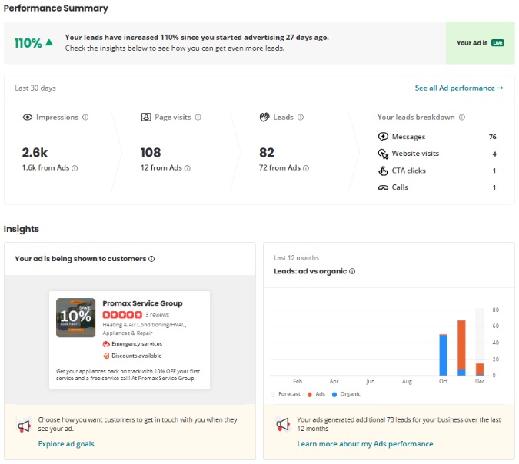
Task: Open the Page visits info icon
Action: point(198,117)
